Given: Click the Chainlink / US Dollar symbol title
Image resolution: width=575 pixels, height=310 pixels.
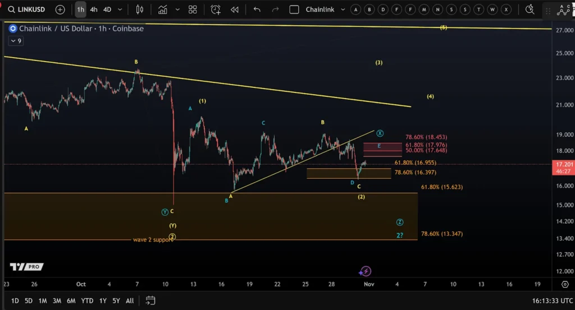Looking at the screenshot, I should [x=81, y=29].
